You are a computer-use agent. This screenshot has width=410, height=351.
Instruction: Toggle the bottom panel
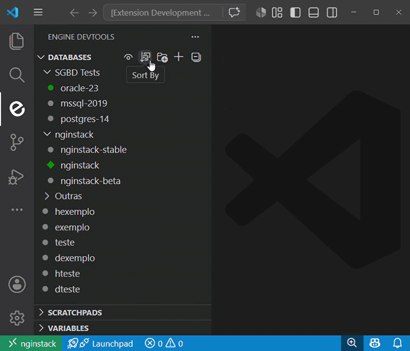pyautogui.click(x=314, y=12)
